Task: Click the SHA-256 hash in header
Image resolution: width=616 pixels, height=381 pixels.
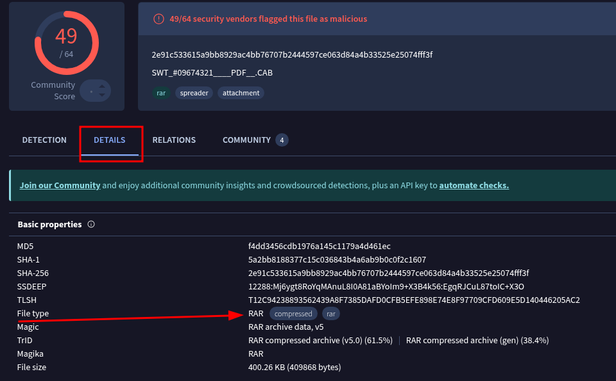Action: point(292,55)
